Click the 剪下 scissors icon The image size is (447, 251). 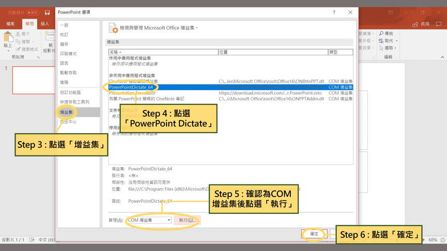point(18,34)
